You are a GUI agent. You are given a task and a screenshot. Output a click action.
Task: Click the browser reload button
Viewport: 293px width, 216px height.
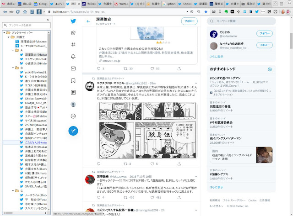click(18, 12)
